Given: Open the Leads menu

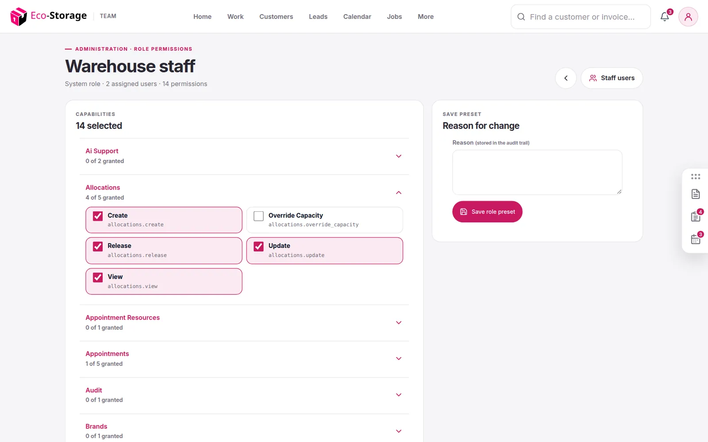Looking at the screenshot, I should tap(318, 17).
